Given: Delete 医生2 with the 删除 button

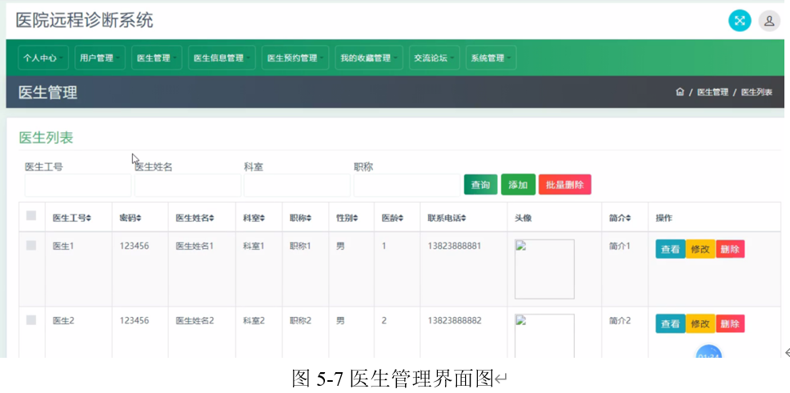Looking at the screenshot, I should click(730, 323).
